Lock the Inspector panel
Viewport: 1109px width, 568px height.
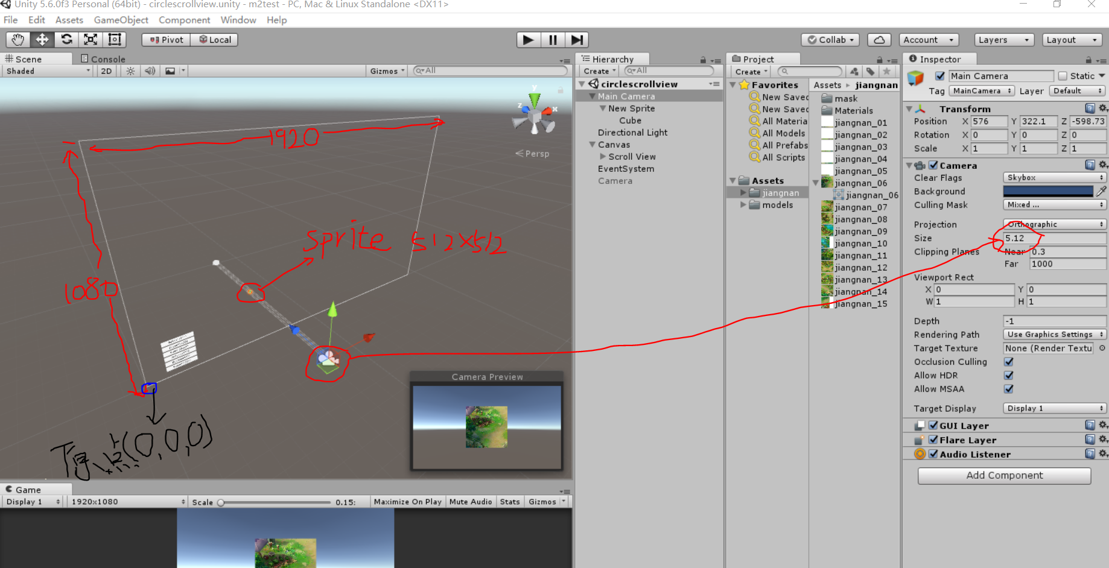[x=1088, y=60]
